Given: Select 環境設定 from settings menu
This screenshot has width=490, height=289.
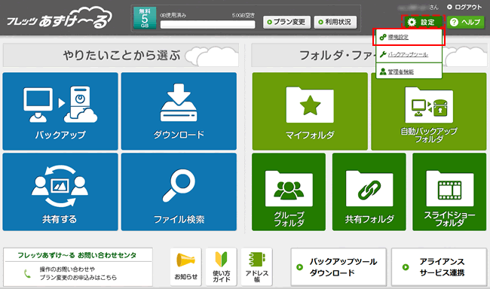Looking at the screenshot, I should (409, 37).
